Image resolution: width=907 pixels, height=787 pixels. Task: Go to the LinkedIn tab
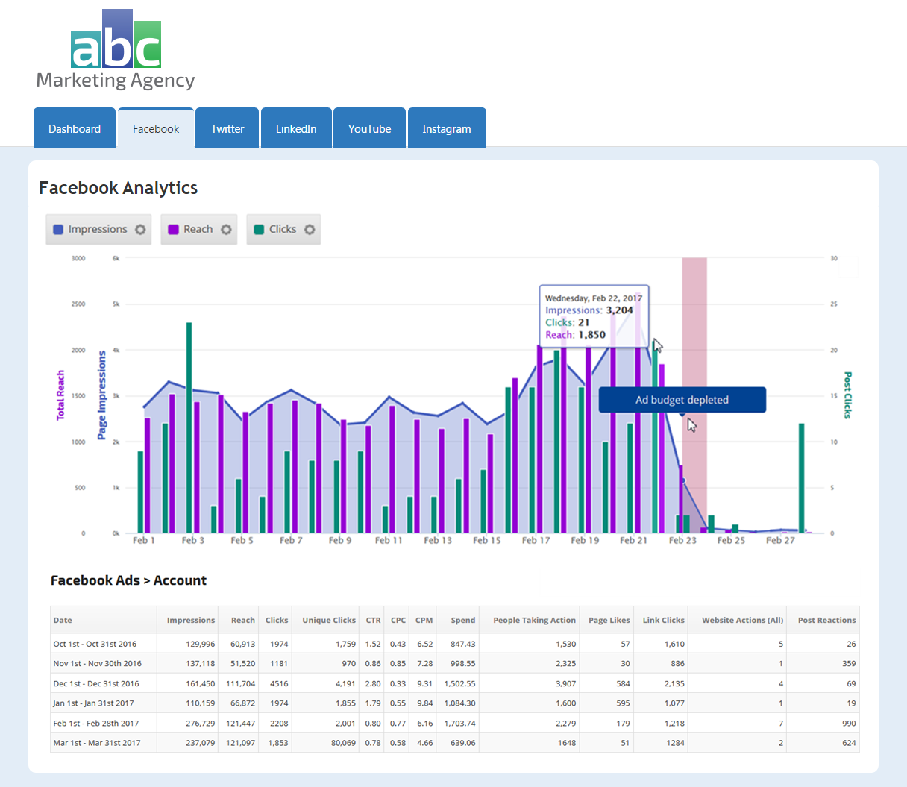click(296, 129)
